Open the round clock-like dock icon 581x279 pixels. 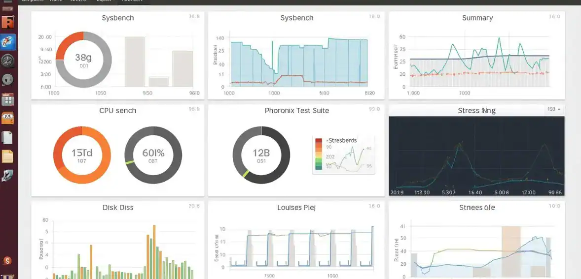(x=8, y=61)
